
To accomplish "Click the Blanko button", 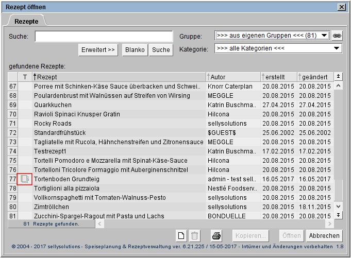I will coord(135,50).
